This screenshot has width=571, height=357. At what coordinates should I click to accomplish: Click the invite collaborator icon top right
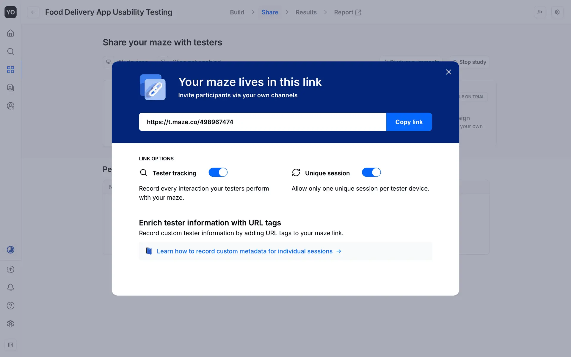pos(540,12)
